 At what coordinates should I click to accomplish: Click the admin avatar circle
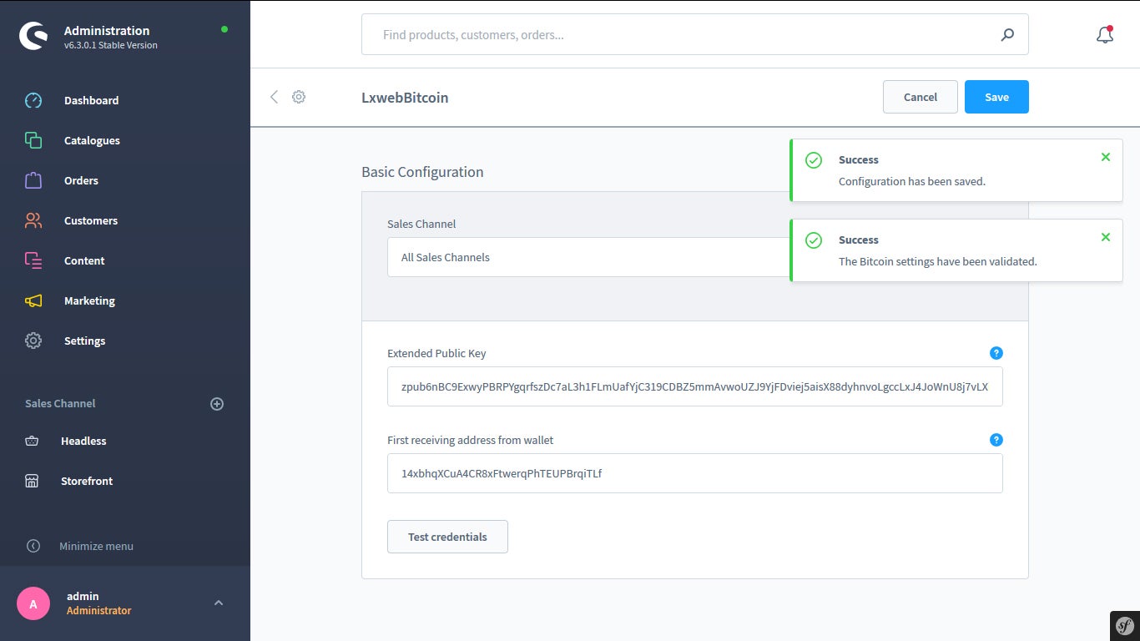click(x=33, y=603)
